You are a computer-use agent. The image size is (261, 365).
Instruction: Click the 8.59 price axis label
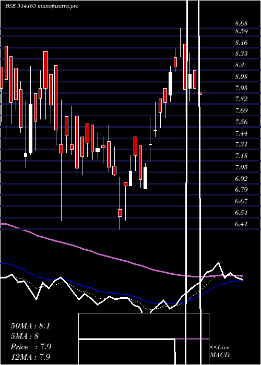(241, 31)
